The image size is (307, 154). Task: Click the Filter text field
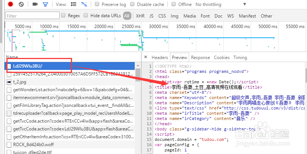(33, 16)
